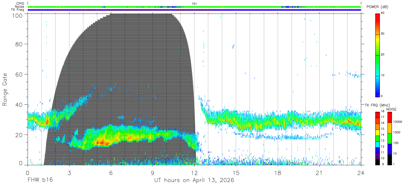This screenshot has width=406, height=187.
Task: Click the 40 label on power colorbar
Action: 383,13
